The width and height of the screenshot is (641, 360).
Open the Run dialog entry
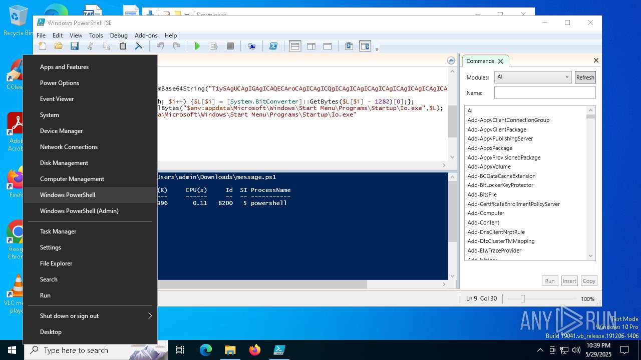pyautogui.click(x=90, y=295)
